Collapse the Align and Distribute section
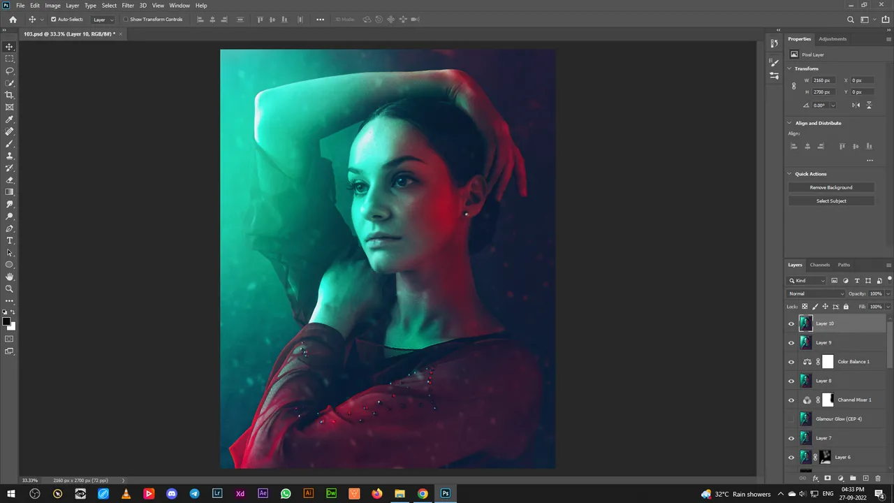The image size is (894, 503). point(790,123)
